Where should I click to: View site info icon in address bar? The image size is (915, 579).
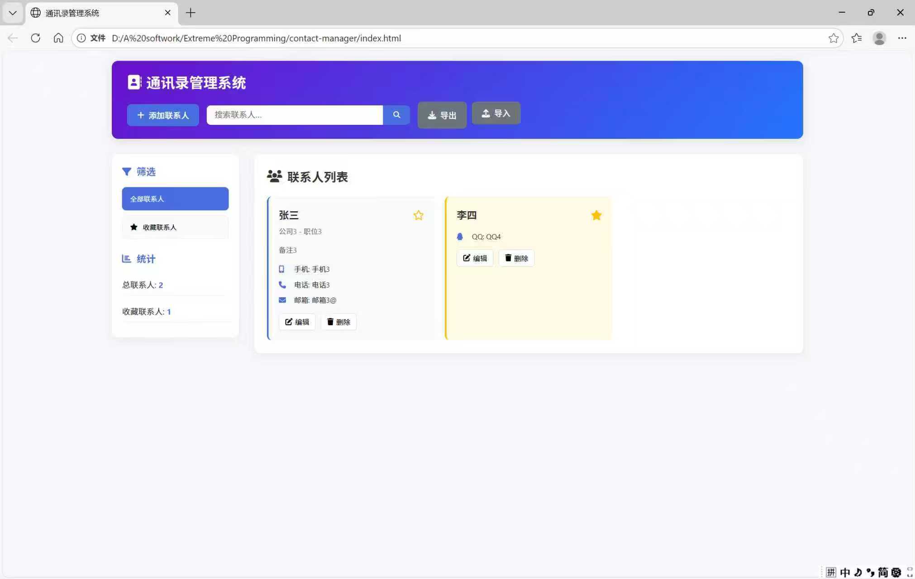(81, 38)
